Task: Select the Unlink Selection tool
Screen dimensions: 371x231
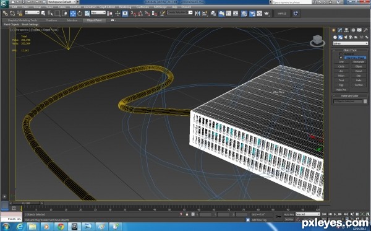Action: coord(12,14)
